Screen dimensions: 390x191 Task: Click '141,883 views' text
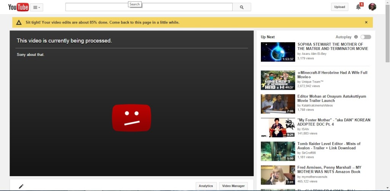coord(307,134)
